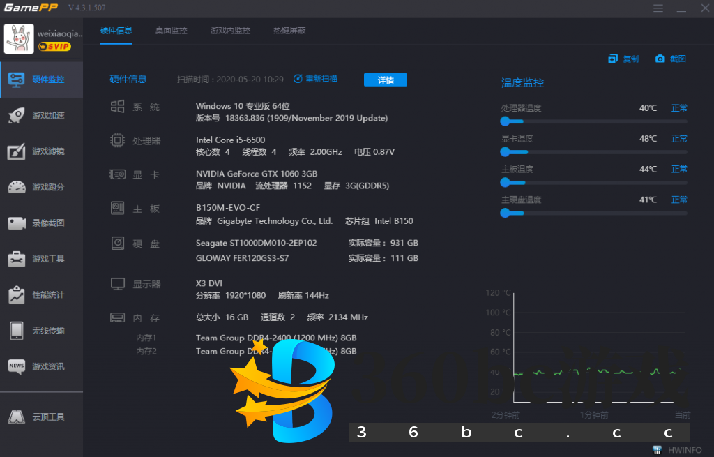Open the 云顶工具 sidebar icon
Viewport: 714px width, 457px height.
click(x=17, y=417)
